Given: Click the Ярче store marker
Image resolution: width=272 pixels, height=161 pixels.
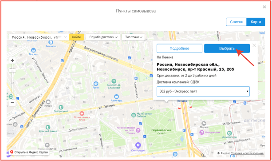Looking at the screenshot, I should [x=96, y=84].
